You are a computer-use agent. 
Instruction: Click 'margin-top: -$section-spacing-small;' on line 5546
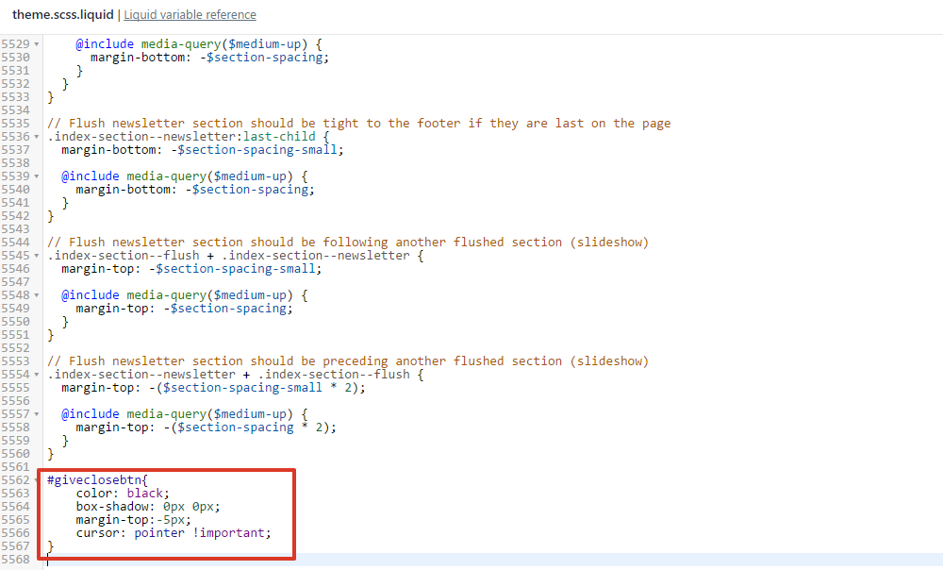click(x=191, y=268)
